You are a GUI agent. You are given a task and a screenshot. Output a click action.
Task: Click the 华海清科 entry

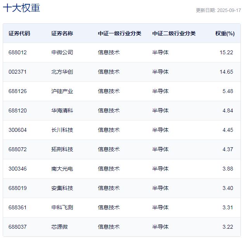[x=62, y=110]
